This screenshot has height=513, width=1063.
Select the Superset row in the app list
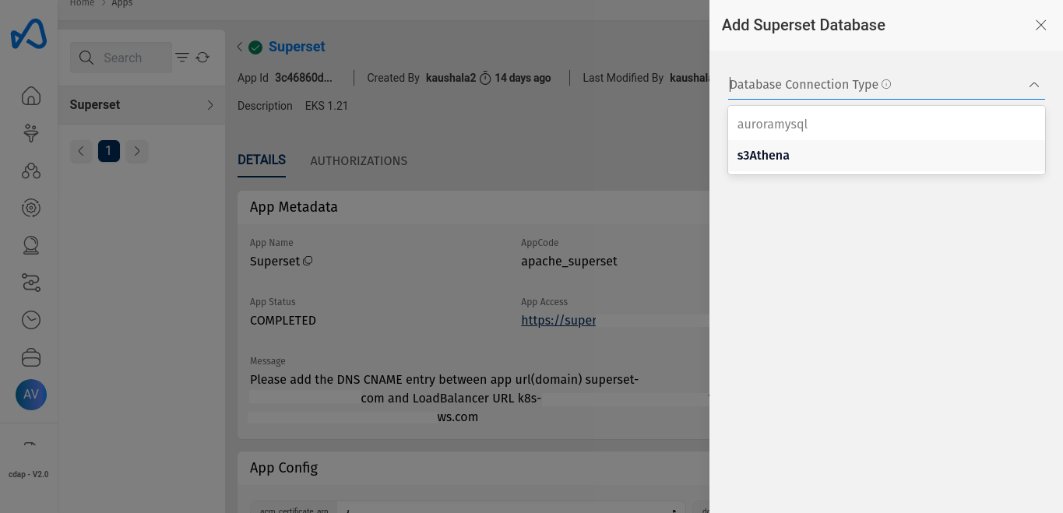coord(142,105)
